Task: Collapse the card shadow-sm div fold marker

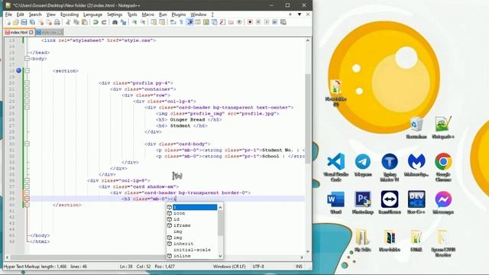Action: click(x=28, y=186)
